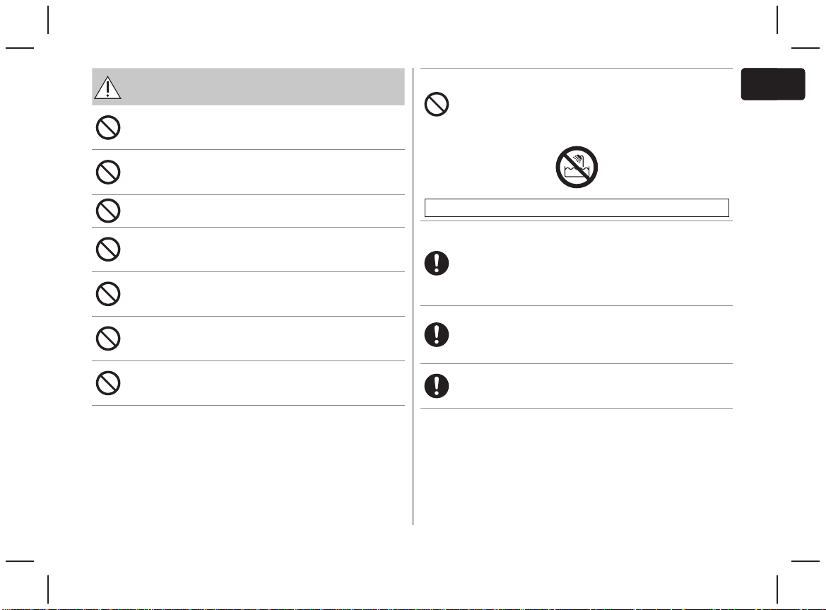Click inside the empty outlined box below shower symbol
Viewport: 826px width, 610px height.
click(577, 208)
